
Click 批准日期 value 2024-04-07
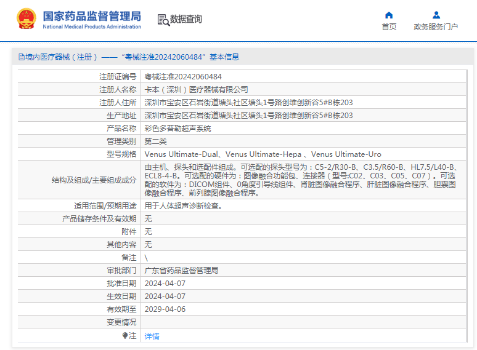coord(165,284)
